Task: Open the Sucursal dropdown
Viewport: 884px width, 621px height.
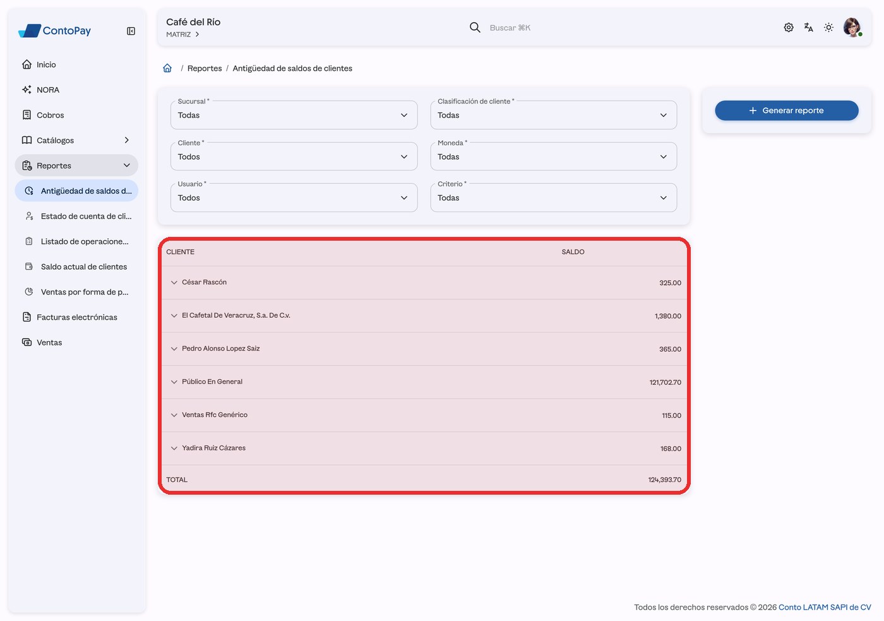Action: [x=294, y=115]
